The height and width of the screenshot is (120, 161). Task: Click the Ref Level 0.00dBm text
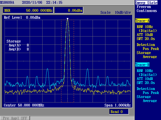pyautogui.click(x=22, y=17)
